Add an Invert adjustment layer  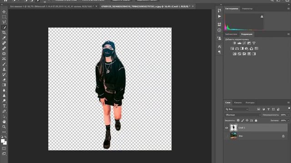(235, 54)
